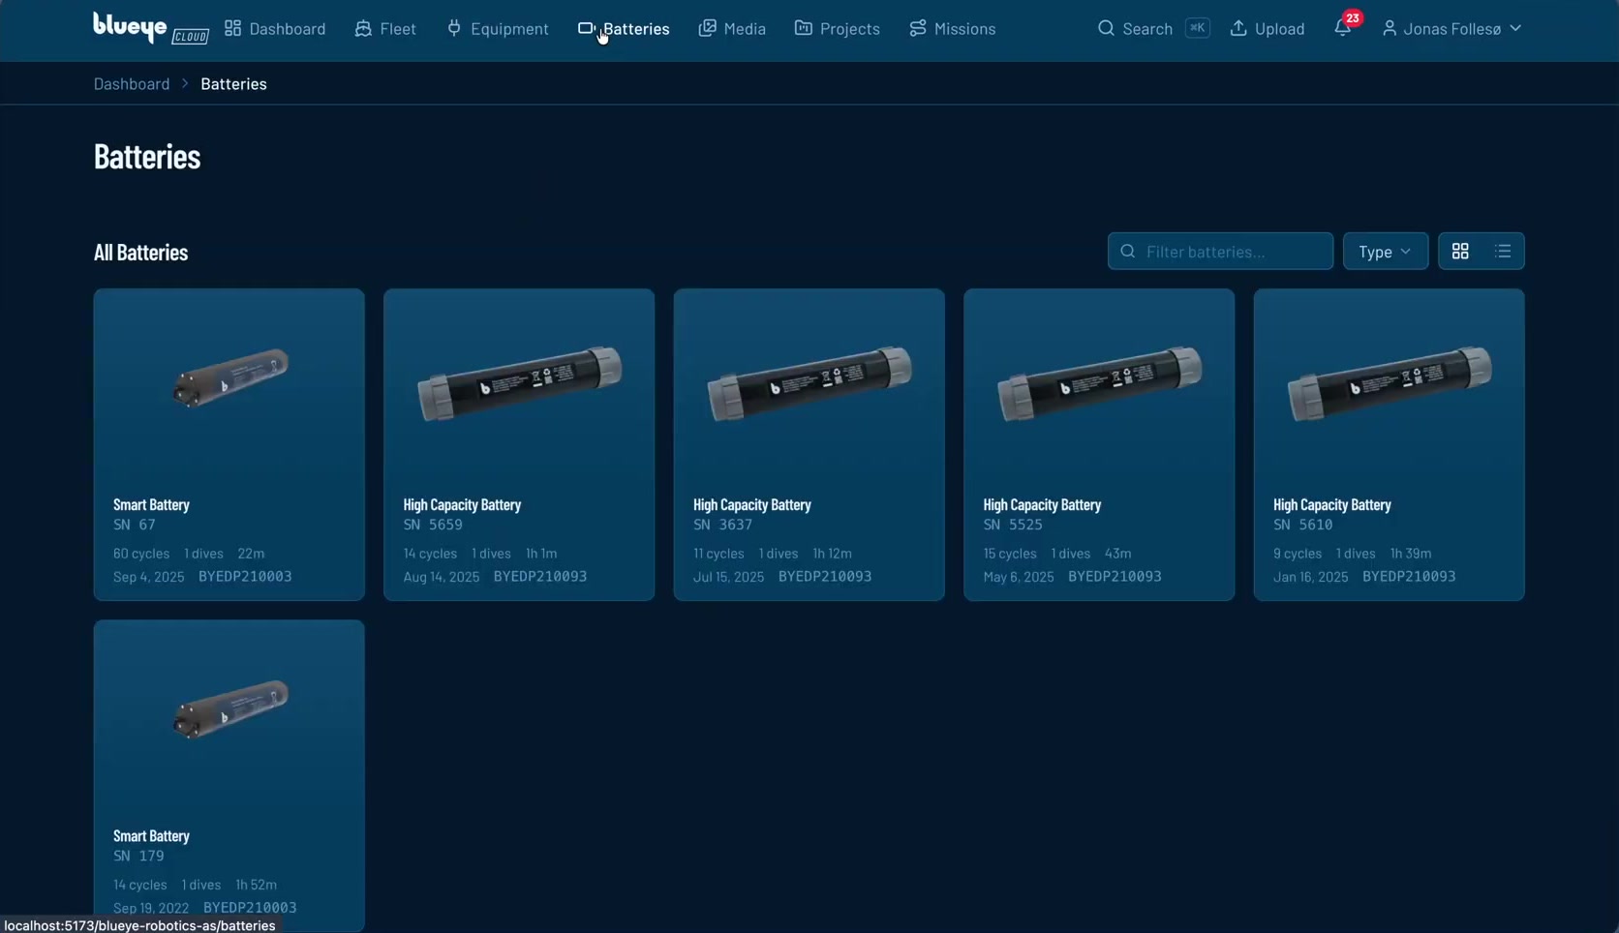The image size is (1619, 933).
Task: Click the Fleet drone icon
Action: [363, 28]
